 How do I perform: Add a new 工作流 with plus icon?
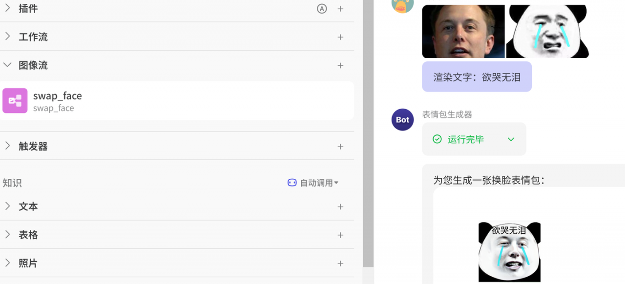coord(340,37)
